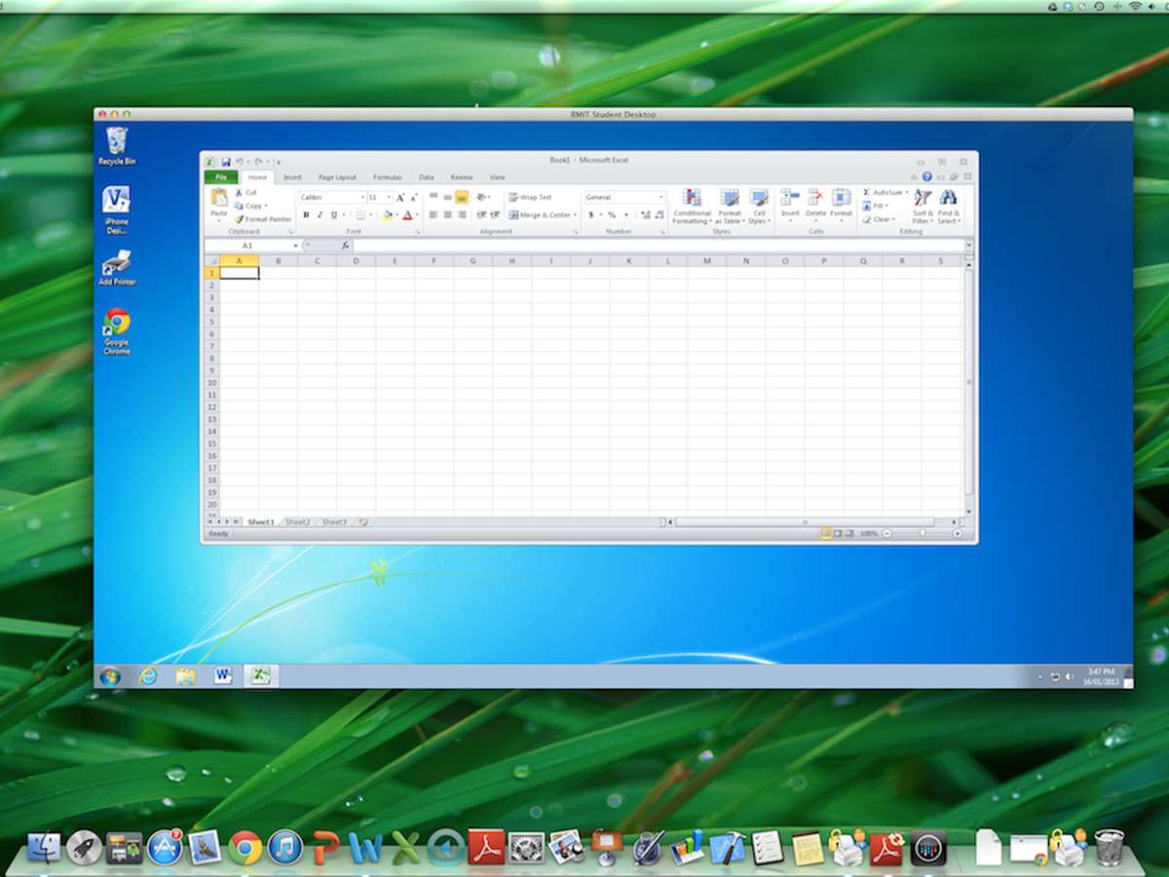Open the font name Calibri dropdown
This screenshot has width=1169, height=877.
click(362, 198)
